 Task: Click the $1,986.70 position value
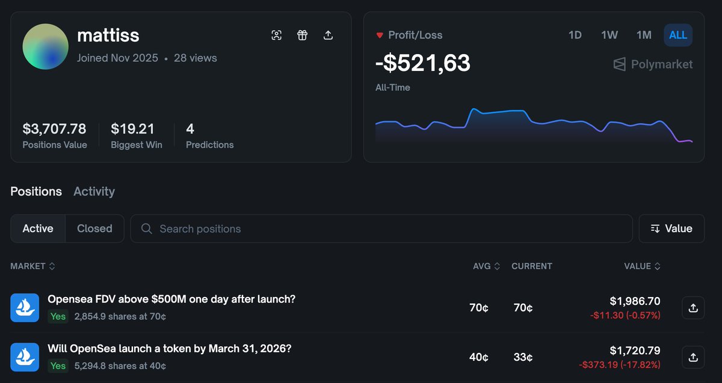click(635, 301)
